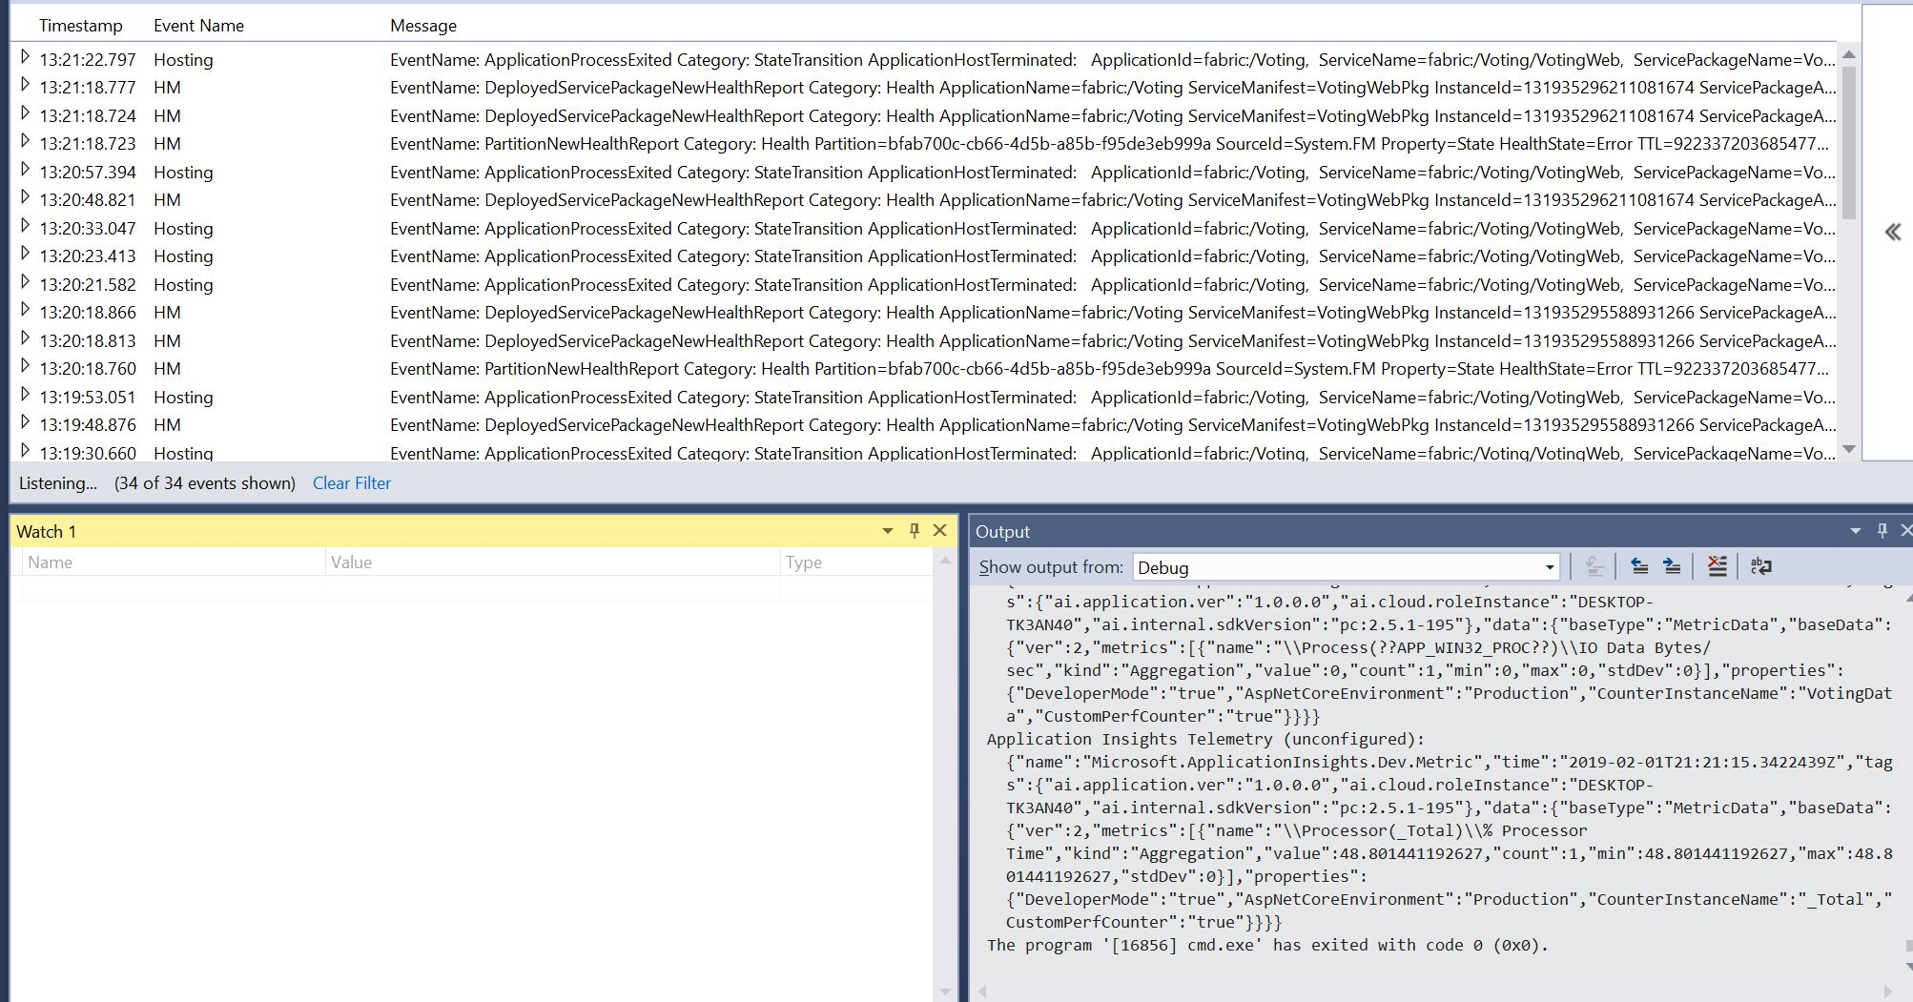1913x1002 pixels.
Task: Expand the collapsed side panel chevron
Action: [1893, 232]
